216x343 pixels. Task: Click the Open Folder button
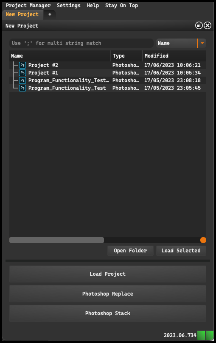point(130,251)
